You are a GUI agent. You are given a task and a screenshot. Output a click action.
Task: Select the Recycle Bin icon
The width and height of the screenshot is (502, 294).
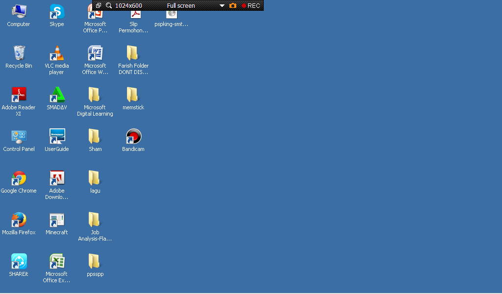[x=19, y=53]
